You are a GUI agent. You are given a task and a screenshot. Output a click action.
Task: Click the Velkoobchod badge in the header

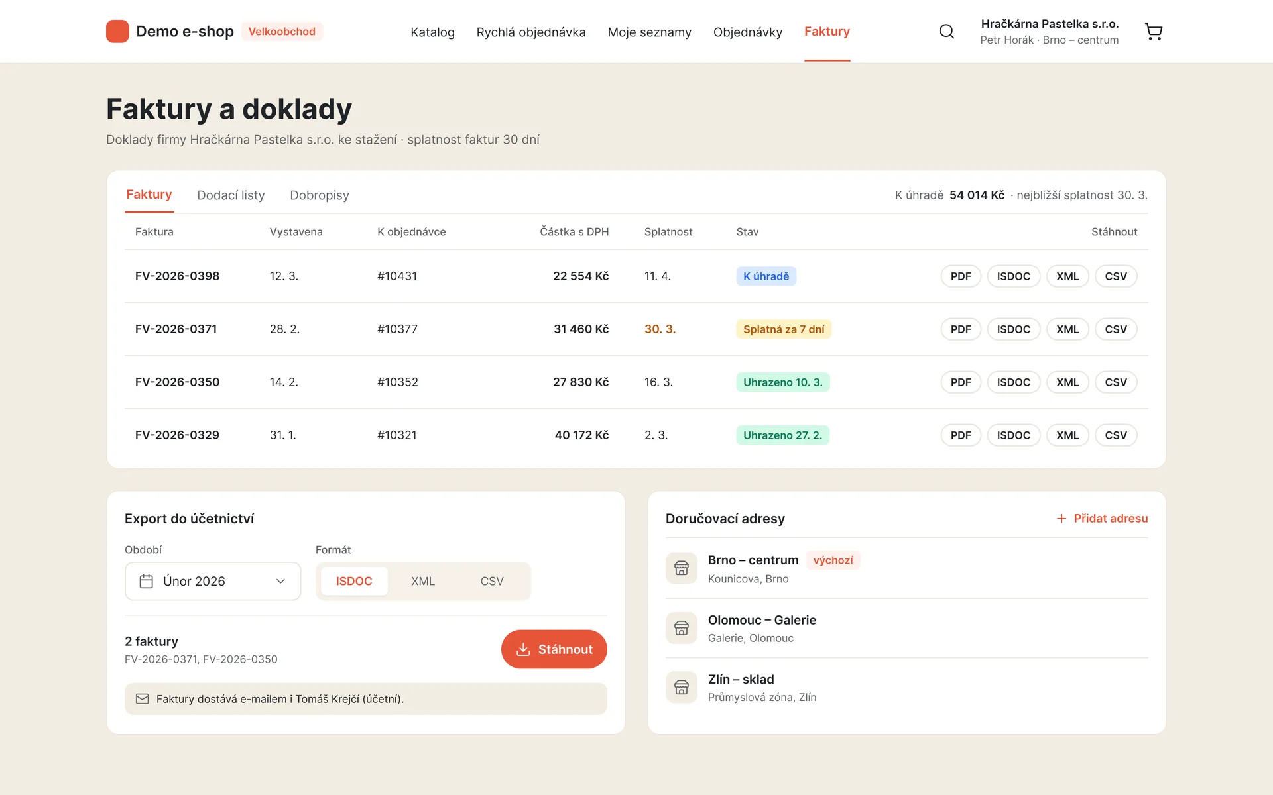pyautogui.click(x=282, y=31)
